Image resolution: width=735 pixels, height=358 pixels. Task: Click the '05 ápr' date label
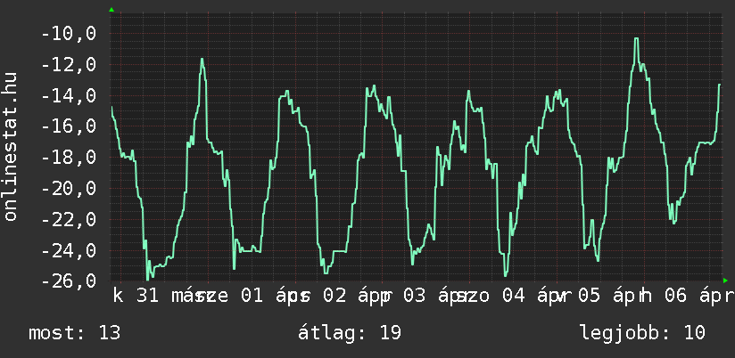point(611,296)
